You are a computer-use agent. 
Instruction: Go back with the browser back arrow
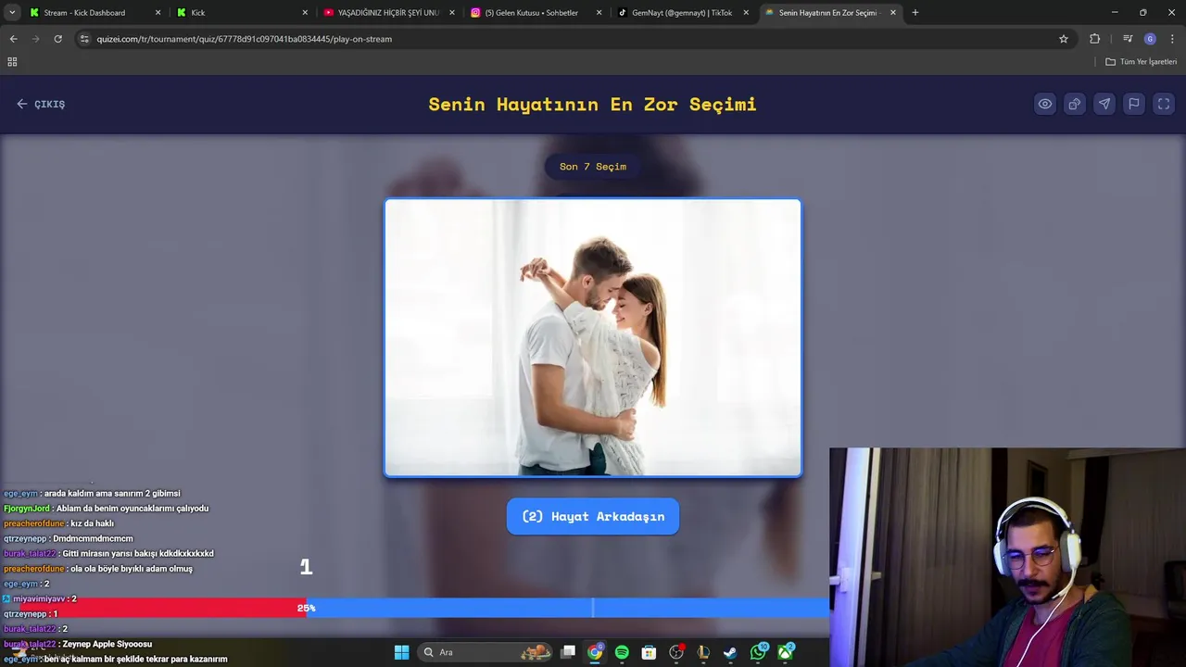(x=13, y=39)
